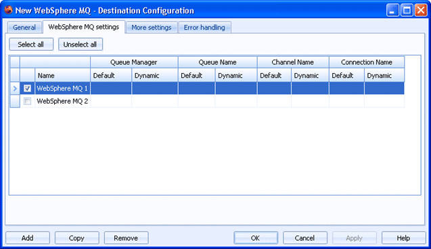Open Help for this dialog
The width and height of the screenshot is (431, 249).
tap(403, 238)
